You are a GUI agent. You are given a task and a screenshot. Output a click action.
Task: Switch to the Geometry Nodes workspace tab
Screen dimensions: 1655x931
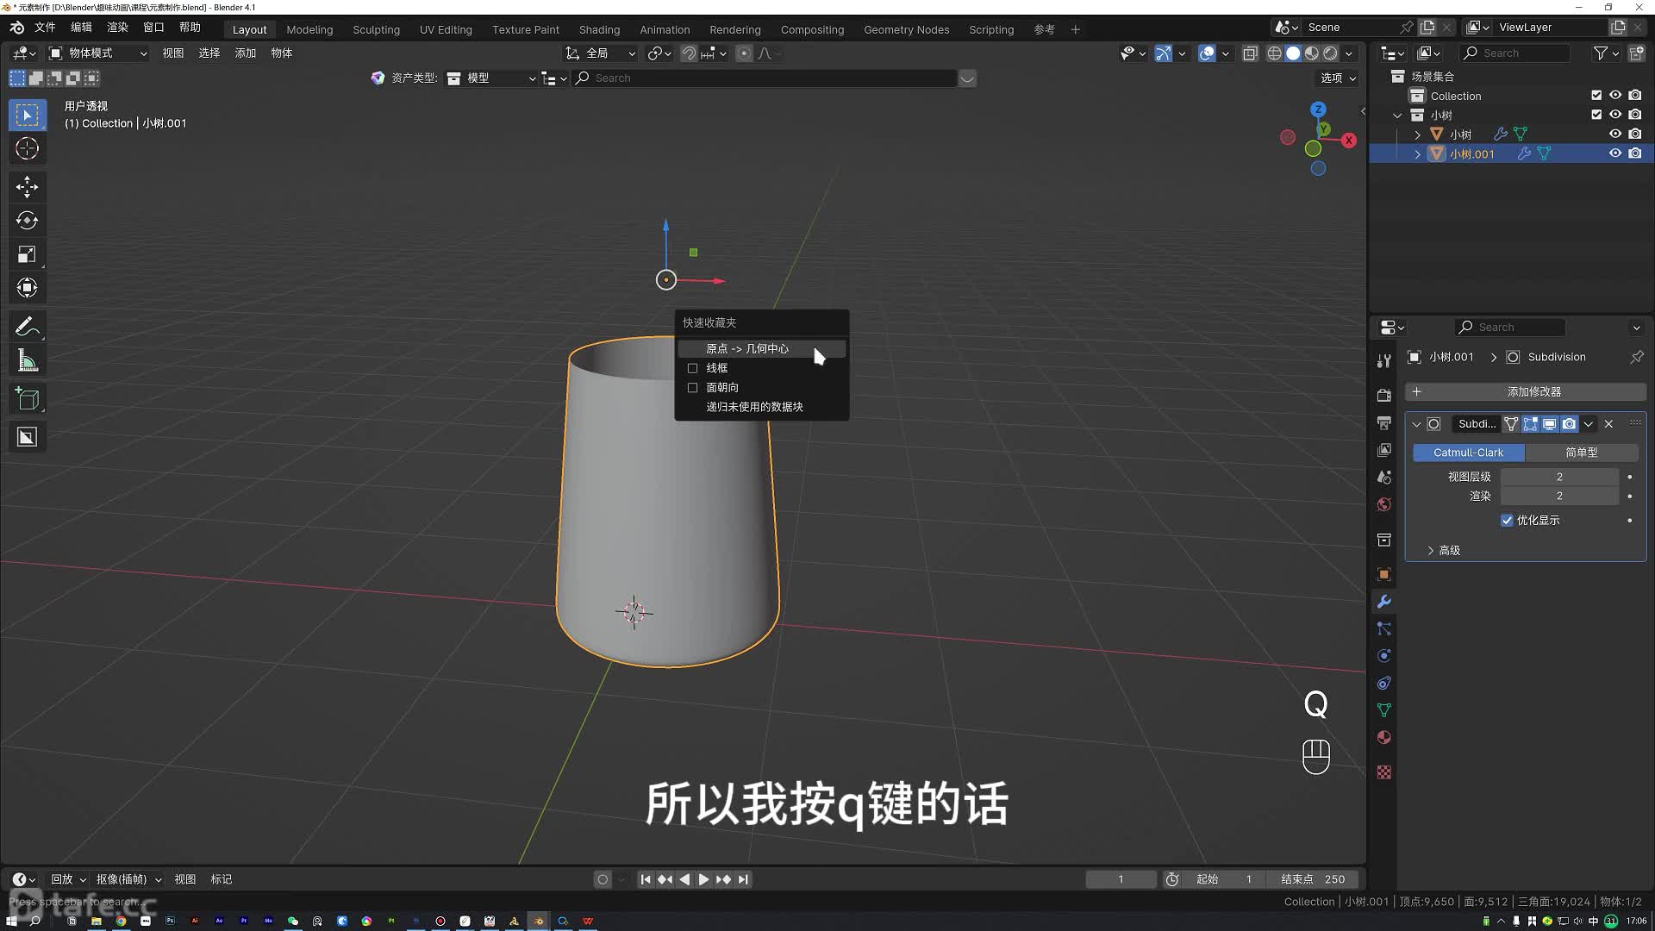click(x=906, y=29)
